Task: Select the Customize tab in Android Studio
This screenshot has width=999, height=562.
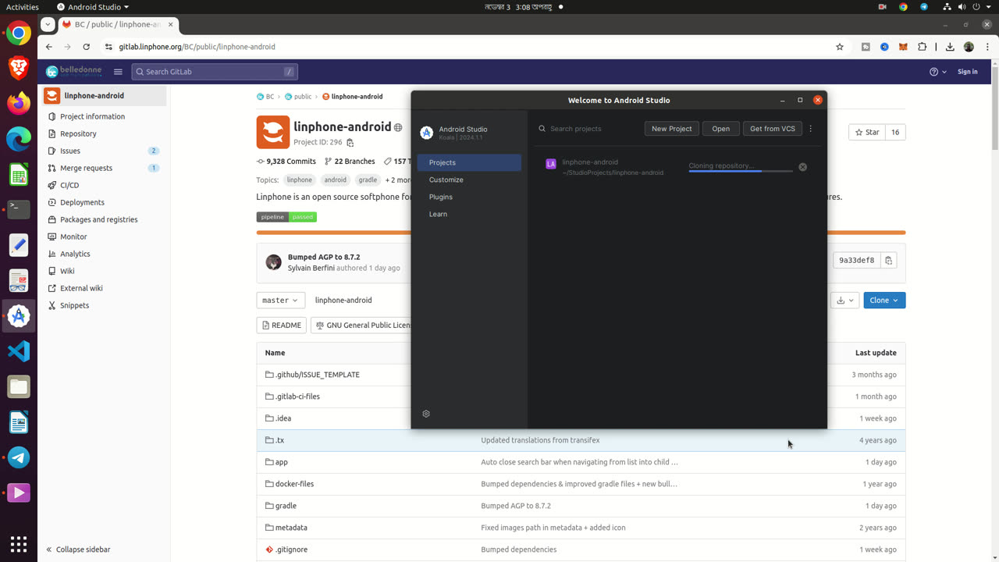Action: [x=469, y=180]
